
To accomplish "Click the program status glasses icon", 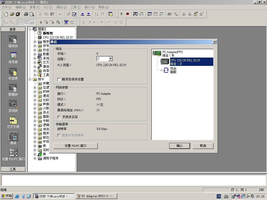I will [169, 14].
